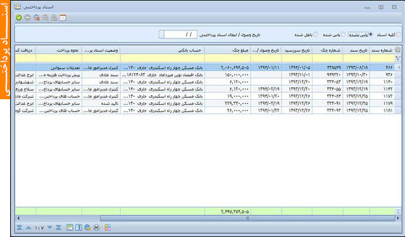Click the gray round delete icon in toolbar
The image size is (405, 237).
coord(27,18)
